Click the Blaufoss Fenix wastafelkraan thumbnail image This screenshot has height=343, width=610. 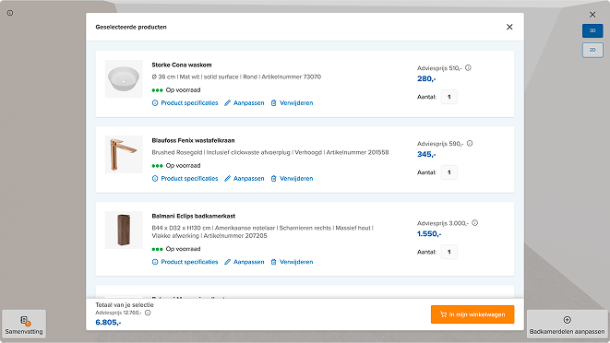coord(124,154)
